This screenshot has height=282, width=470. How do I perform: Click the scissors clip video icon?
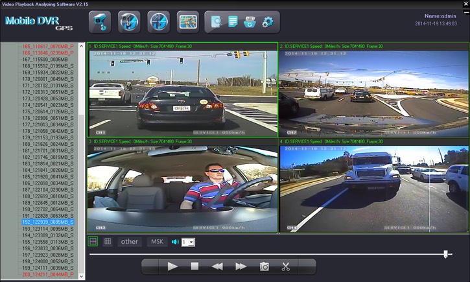[285, 266]
